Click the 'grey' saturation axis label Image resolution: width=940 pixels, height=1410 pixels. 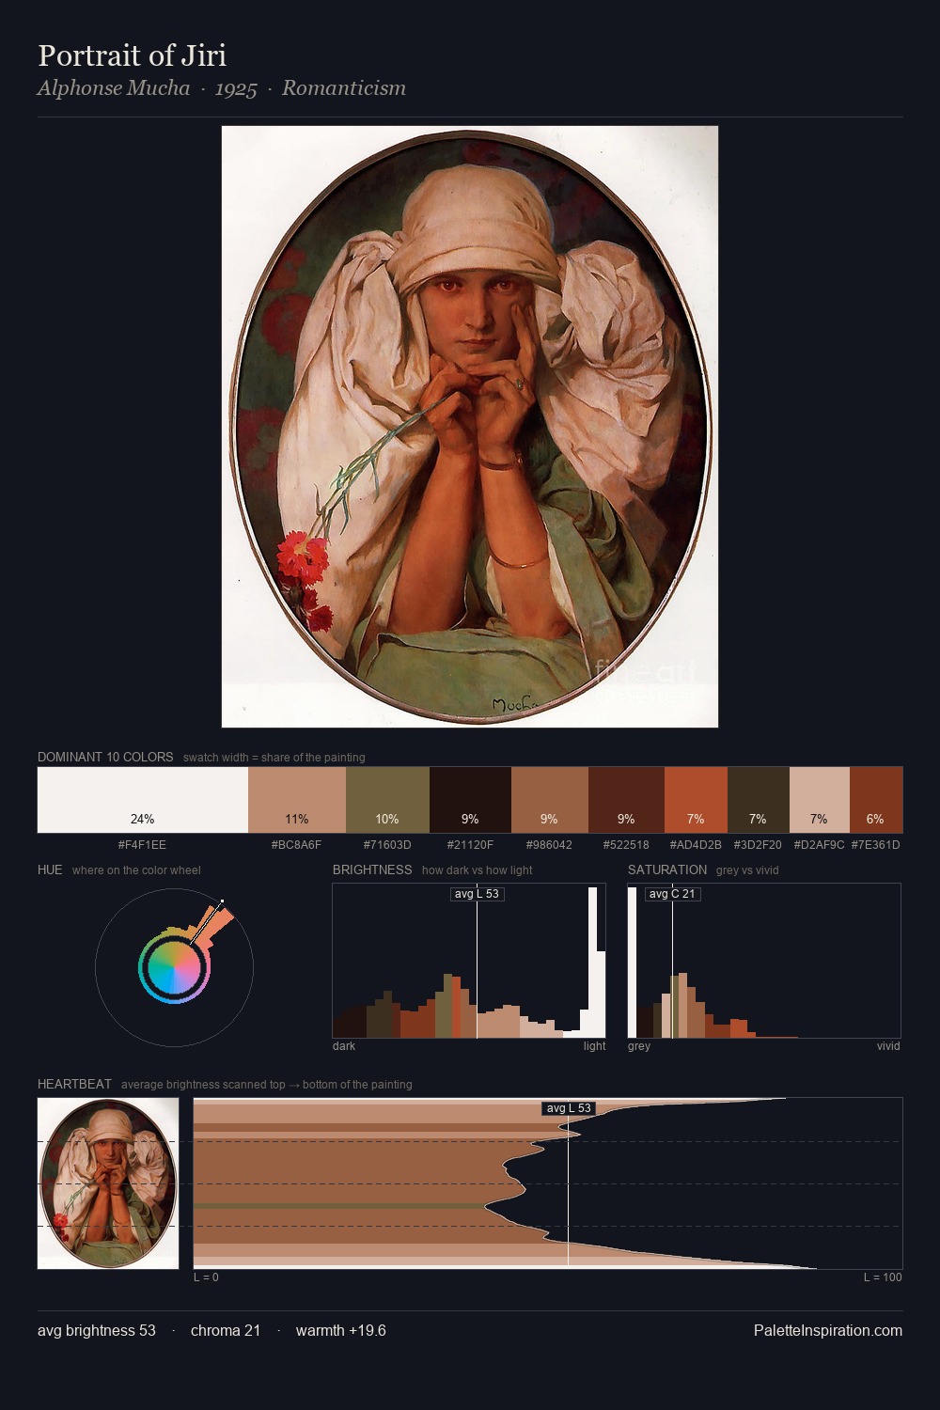[x=639, y=1046]
